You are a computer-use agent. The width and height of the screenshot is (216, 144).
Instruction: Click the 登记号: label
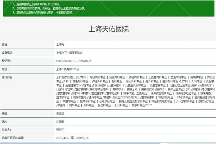6,61
